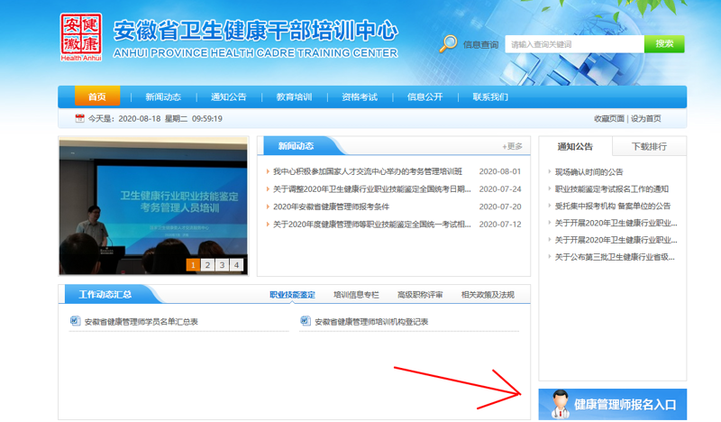Image resolution: width=721 pixels, height=422 pixels.
Task: Switch to the 下载排行 tab
Action: (649, 146)
